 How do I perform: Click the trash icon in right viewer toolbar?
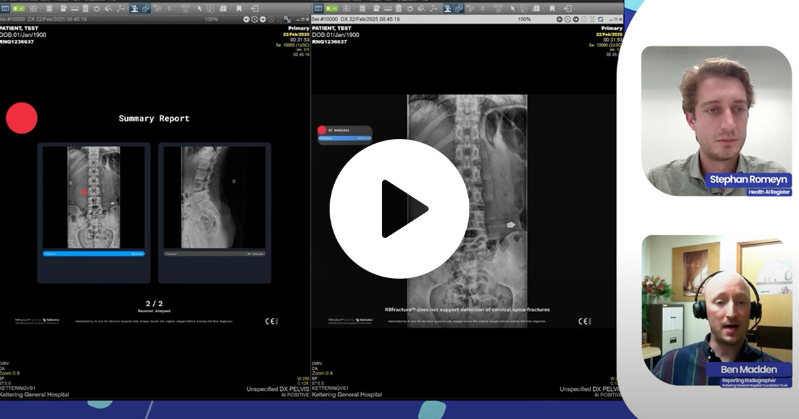pos(398,9)
